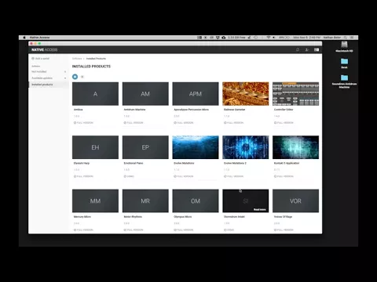Click the Evolve Mutations 2 name
Viewport: 377px width, 282px height.
tap(235, 163)
